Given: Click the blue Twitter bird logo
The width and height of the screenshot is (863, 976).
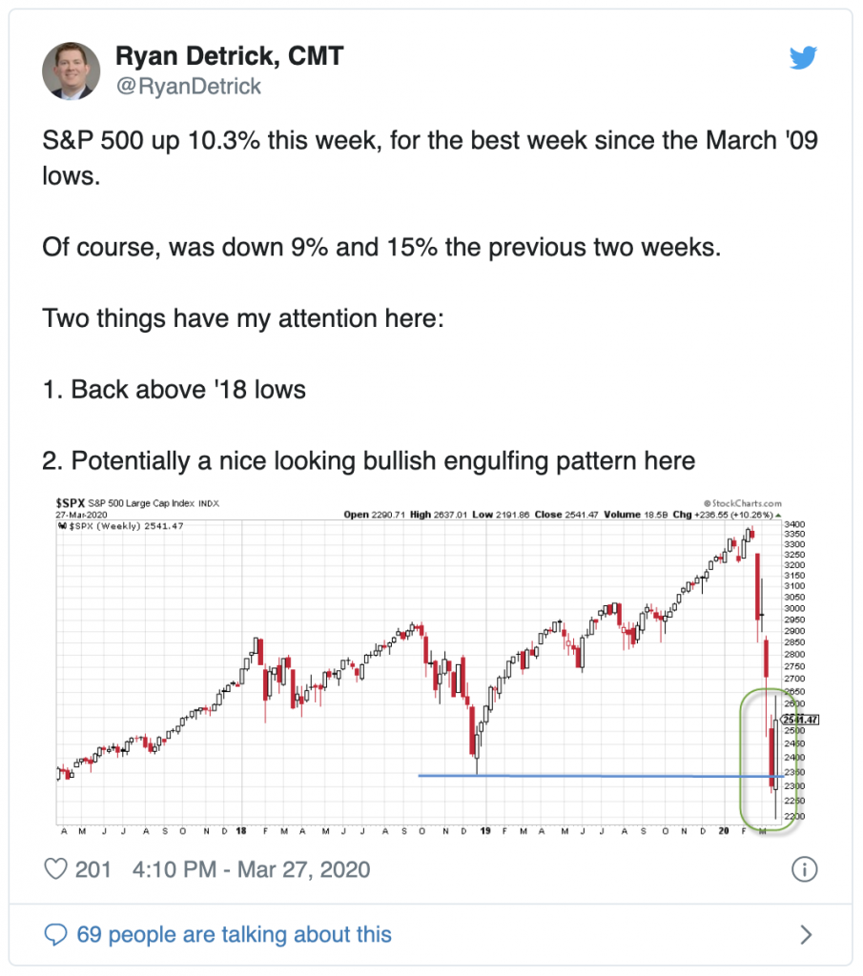Looking at the screenshot, I should pos(803,59).
